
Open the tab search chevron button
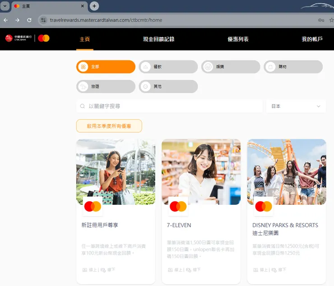[x=5, y=6]
